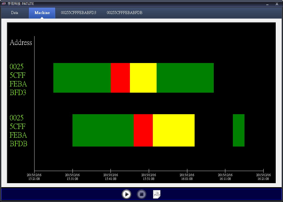Click the address label 0025 5CFF FEBA BFDB
The width and height of the screenshot is (283, 202).
tap(18, 131)
